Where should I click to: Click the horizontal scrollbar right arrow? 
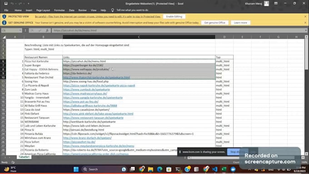point(303,158)
